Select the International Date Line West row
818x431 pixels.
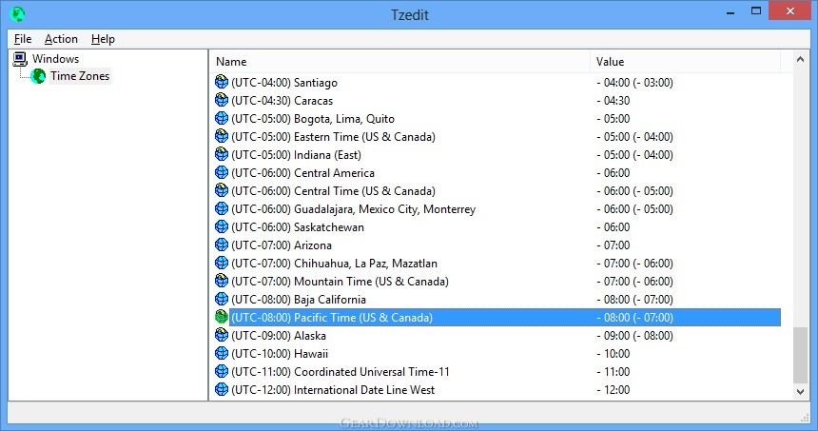point(497,390)
